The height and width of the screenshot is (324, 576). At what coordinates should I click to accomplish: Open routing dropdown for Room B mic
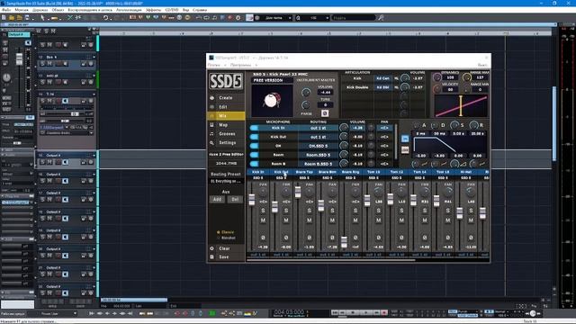pyautogui.click(x=318, y=164)
